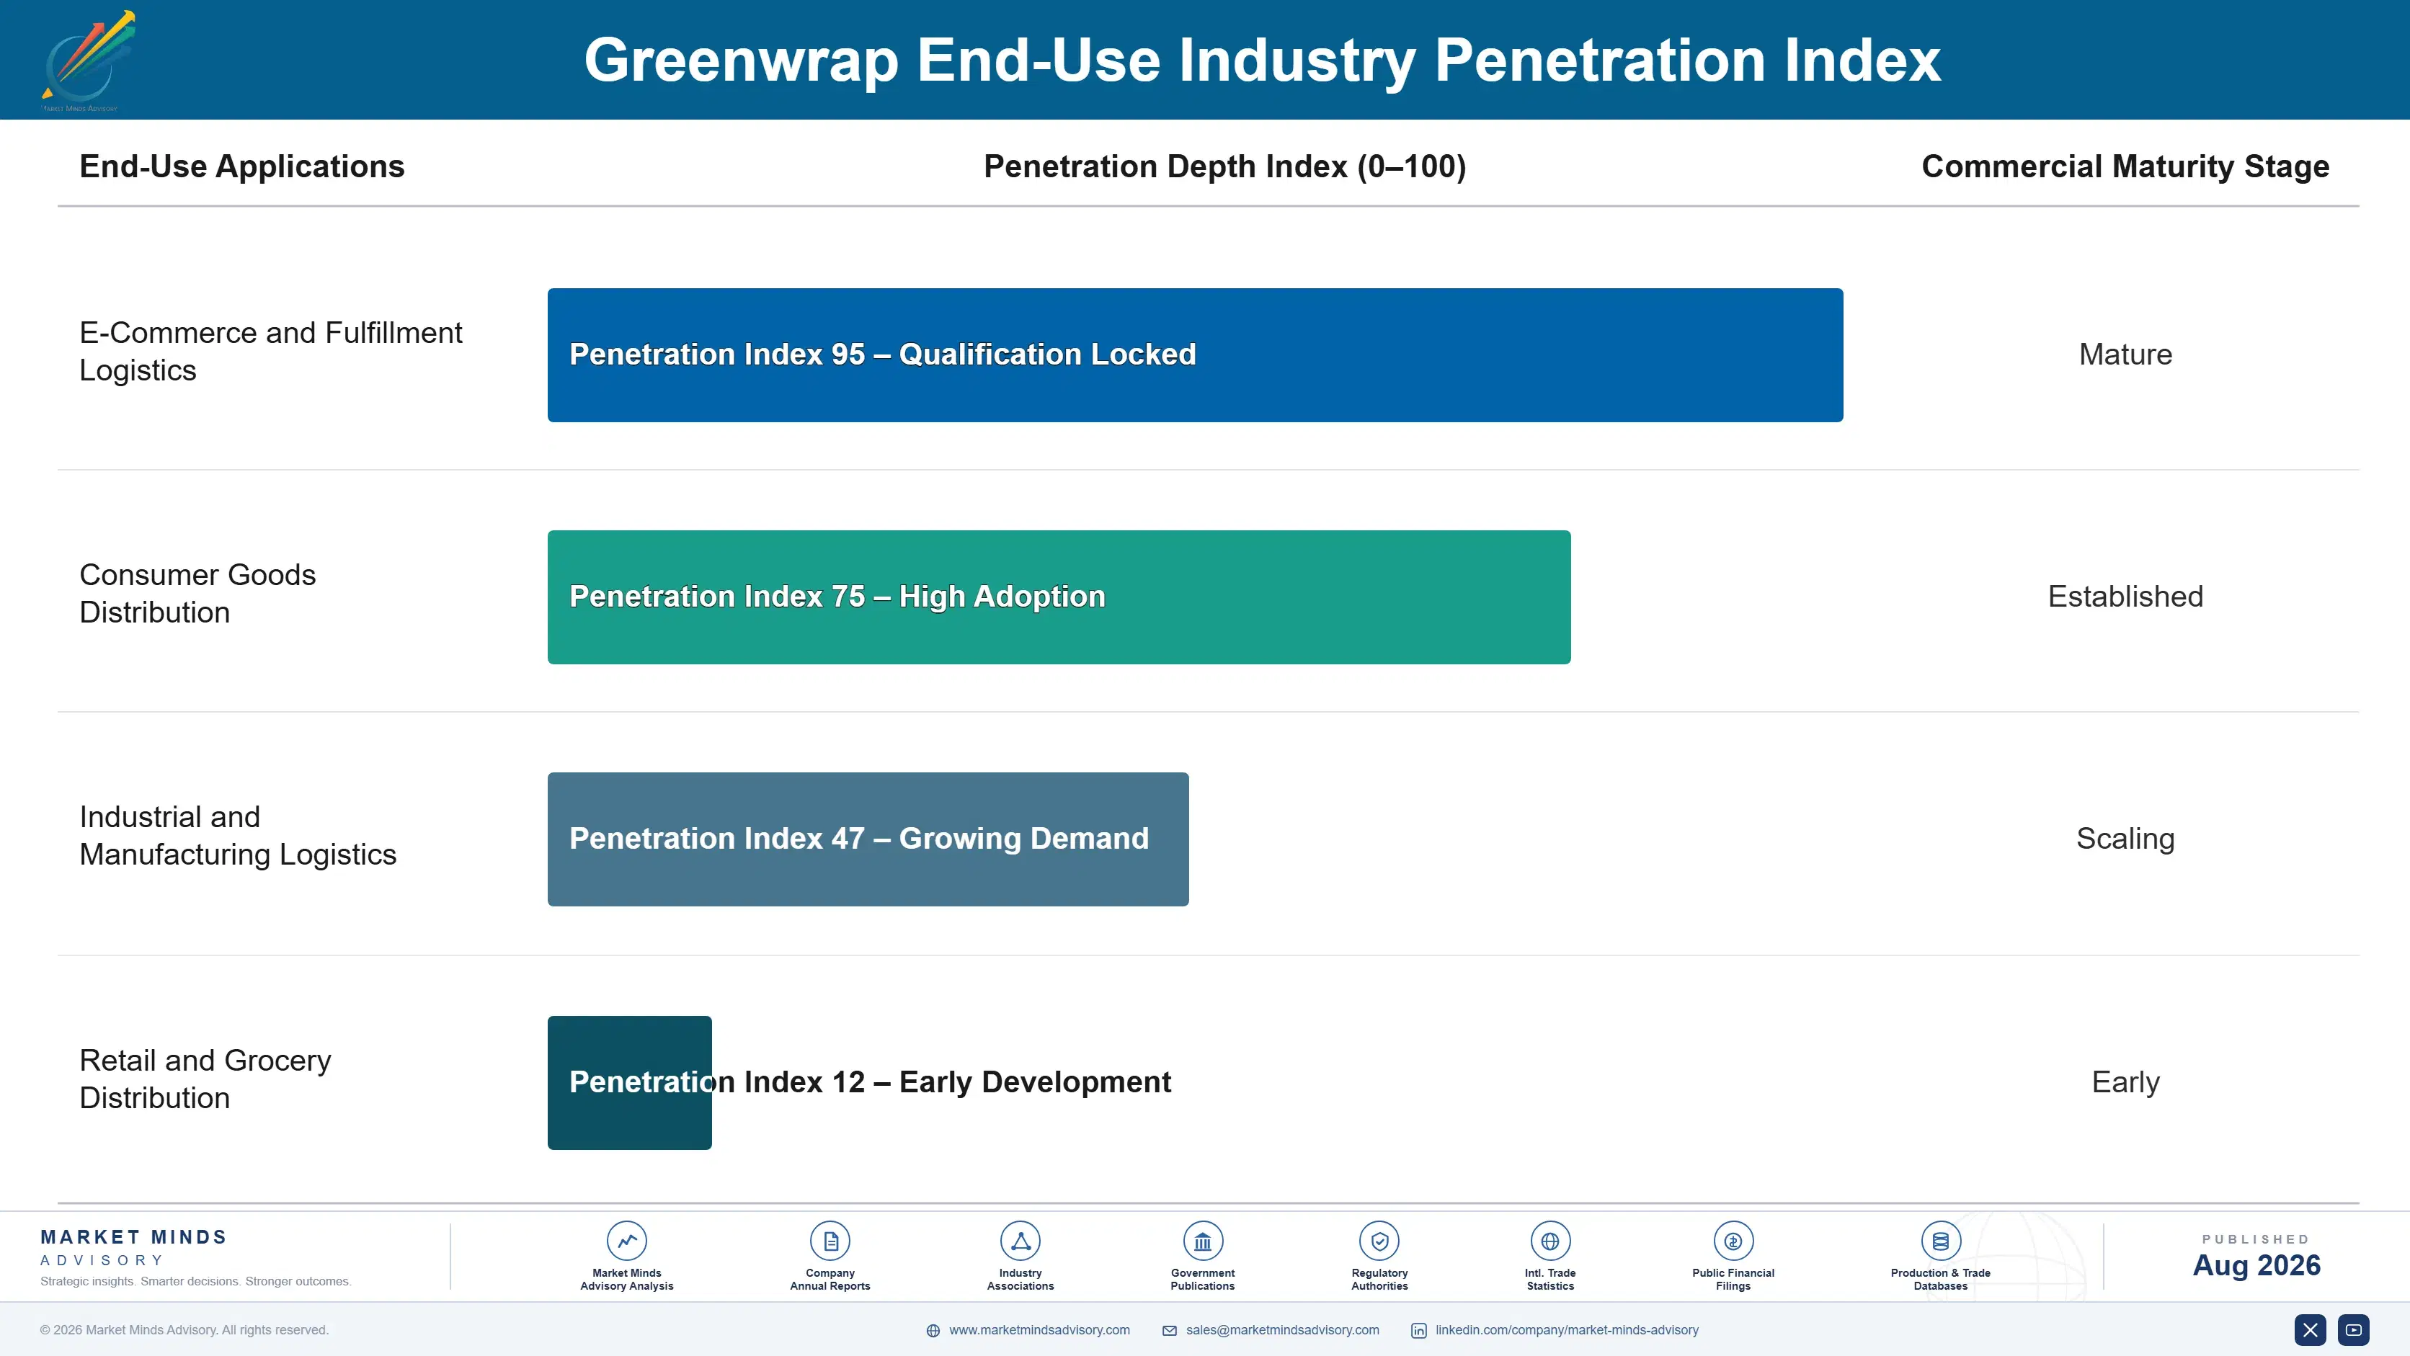Screen dimensions: 2410x1356
Task: Click Industrial and Manufacturing Logistics label
Action: click(x=238, y=835)
